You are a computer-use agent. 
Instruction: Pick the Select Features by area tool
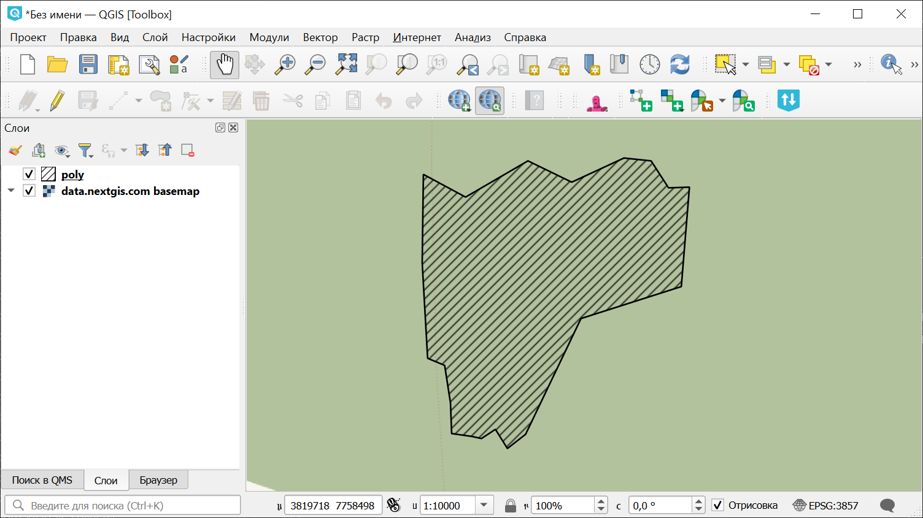(725, 64)
